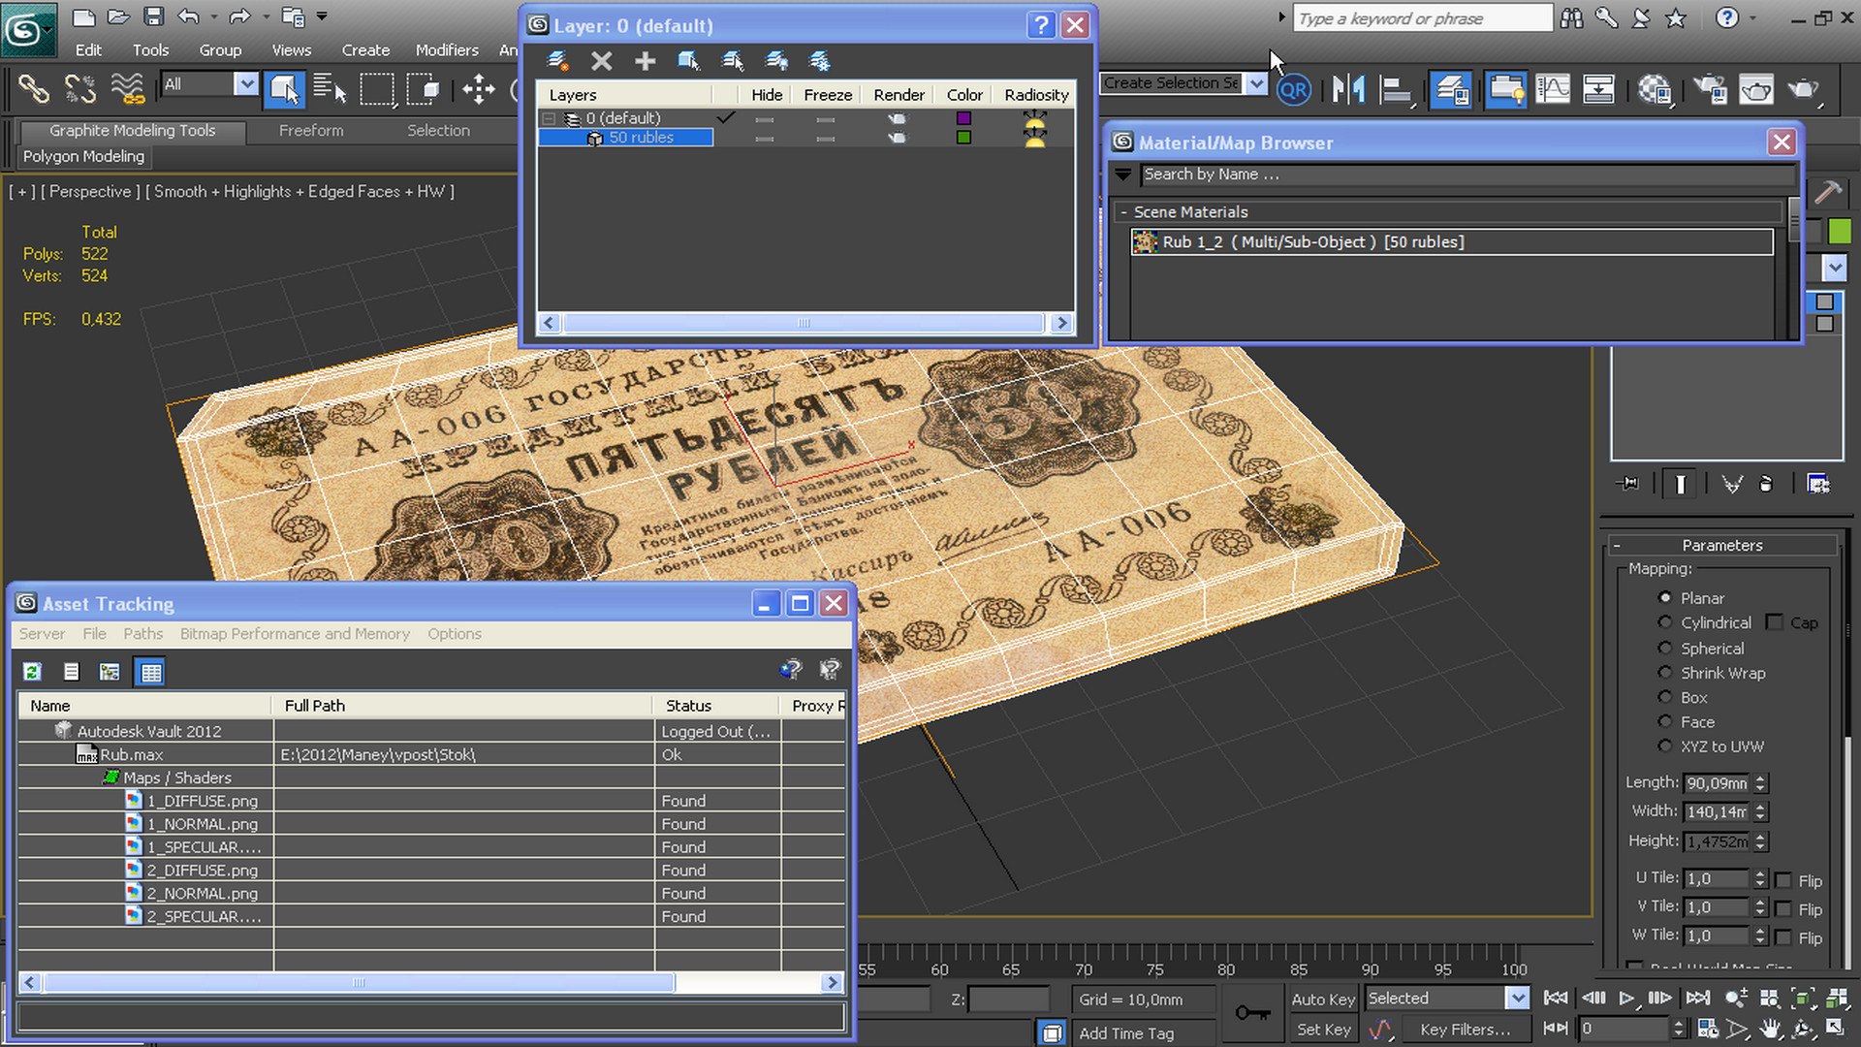Toggle Auto Key button
The width and height of the screenshot is (1861, 1047).
coord(1323,999)
